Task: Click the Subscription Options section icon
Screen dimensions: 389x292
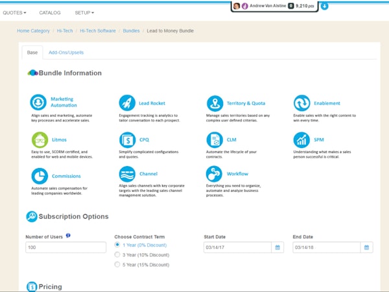Action: point(32,217)
